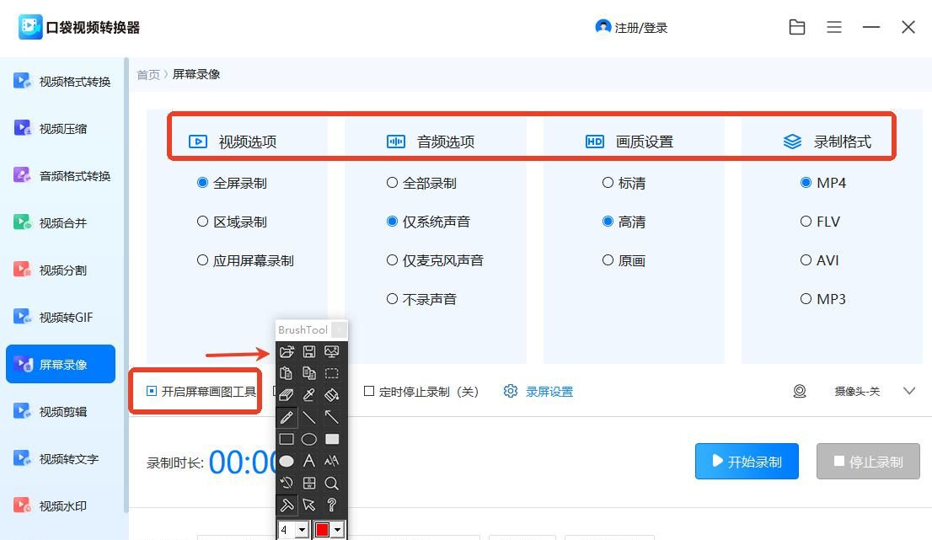Toggle 定时停止录制 checkbox
Image resolution: width=932 pixels, height=540 pixels.
[369, 391]
